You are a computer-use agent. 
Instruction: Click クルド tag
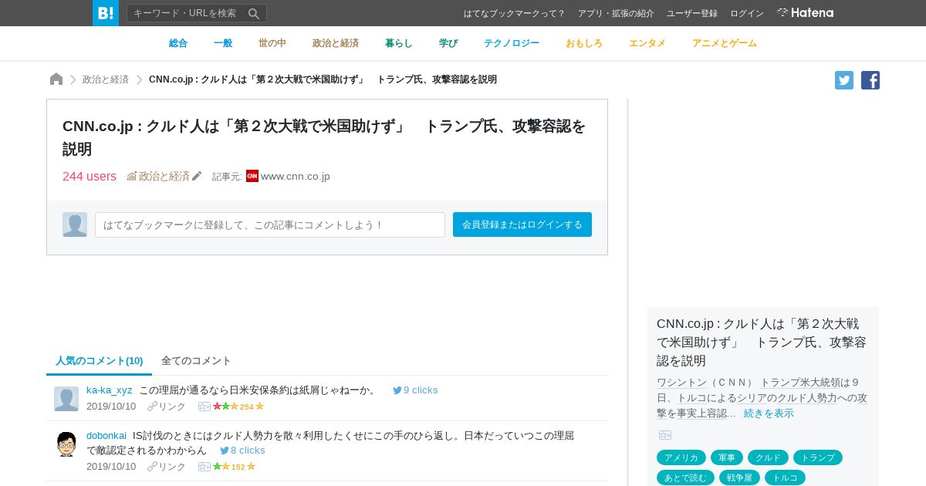(x=768, y=457)
